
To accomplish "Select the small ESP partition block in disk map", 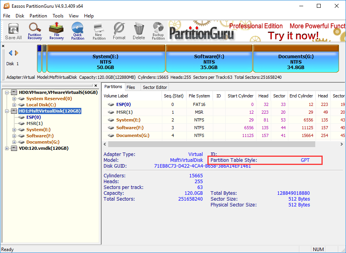I will click(39, 59).
